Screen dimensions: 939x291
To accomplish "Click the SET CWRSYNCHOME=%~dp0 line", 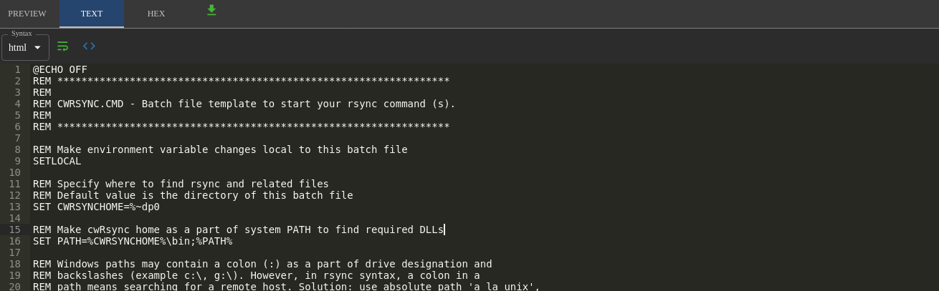I will pos(96,207).
